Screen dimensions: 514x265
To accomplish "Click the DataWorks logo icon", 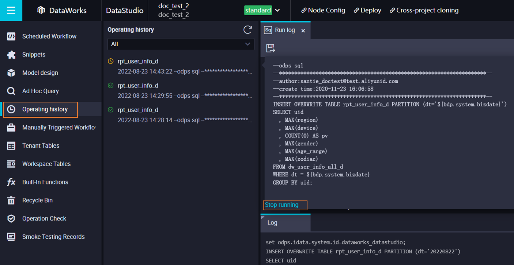I will coord(41,11).
